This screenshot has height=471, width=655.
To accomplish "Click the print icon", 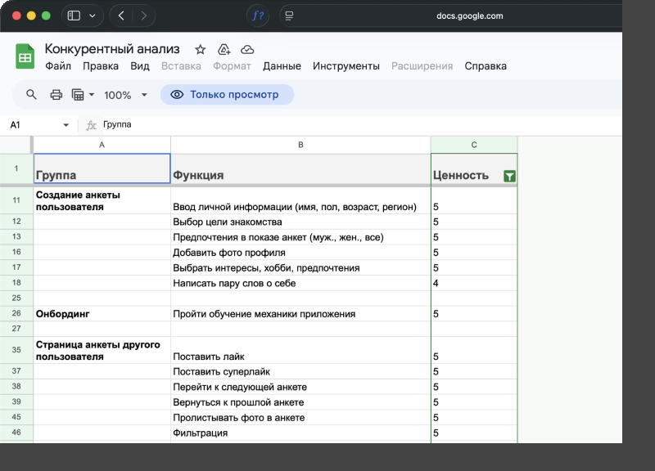I will pos(56,95).
